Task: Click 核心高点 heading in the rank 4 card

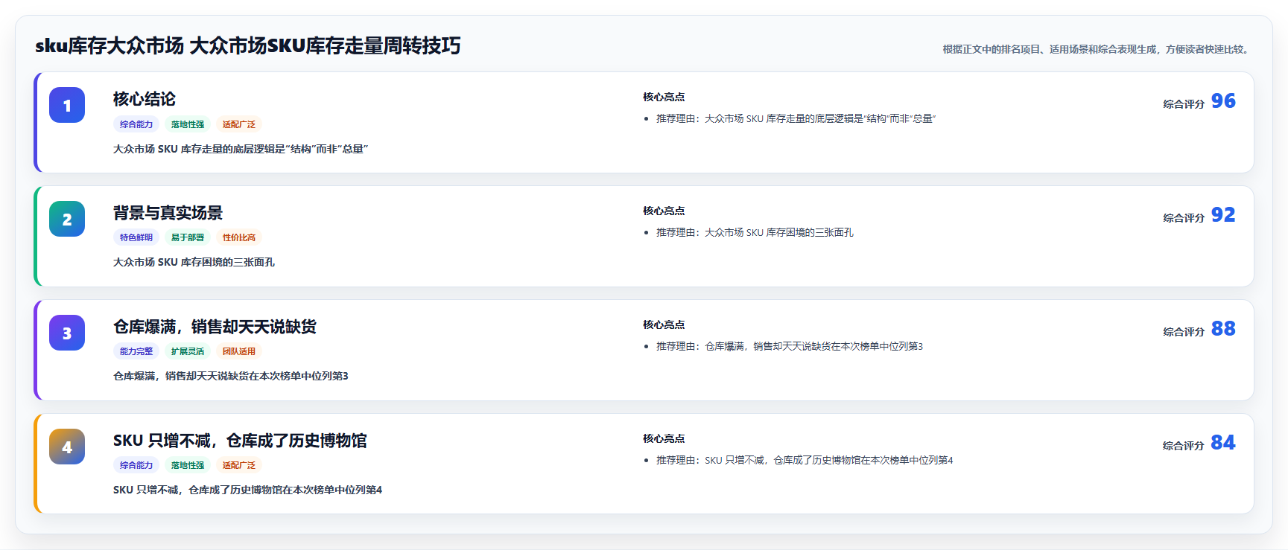Action: (x=664, y=438)
